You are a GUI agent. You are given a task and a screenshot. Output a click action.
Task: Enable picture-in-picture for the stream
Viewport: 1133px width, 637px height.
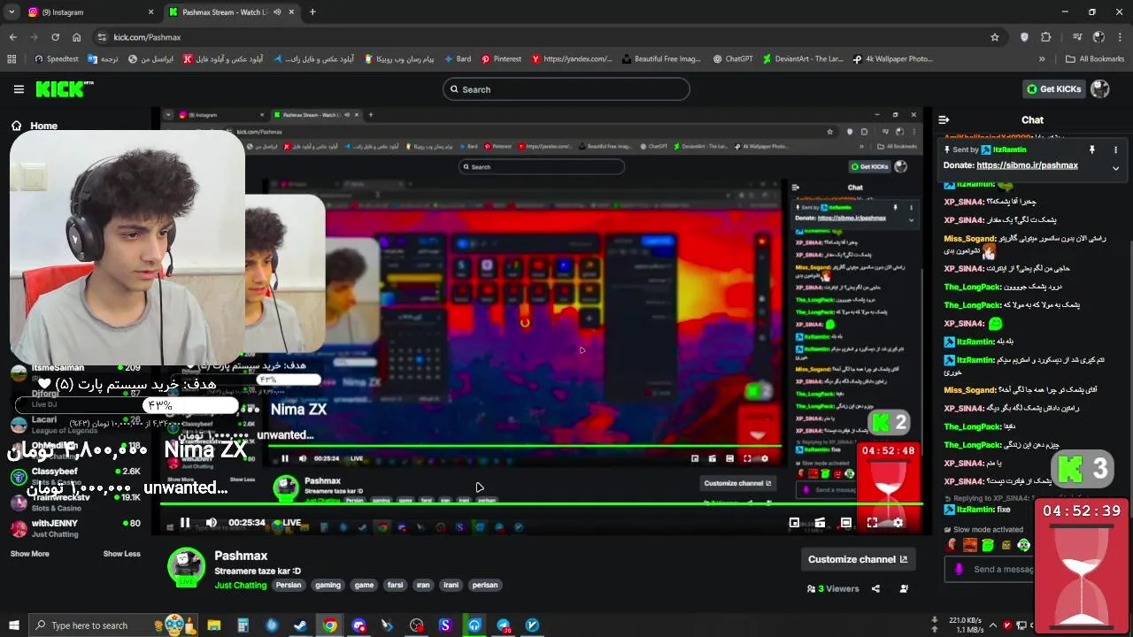[794, 523]
